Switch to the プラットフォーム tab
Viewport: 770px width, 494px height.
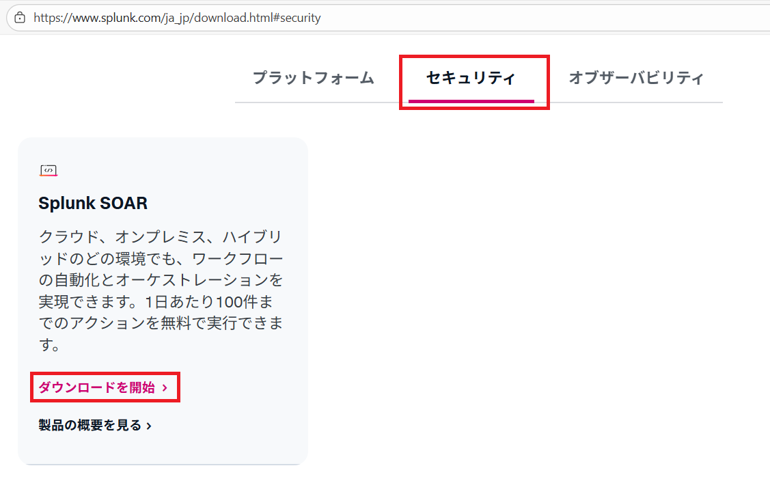(314, 78)
